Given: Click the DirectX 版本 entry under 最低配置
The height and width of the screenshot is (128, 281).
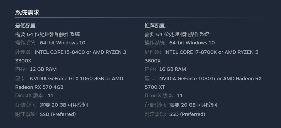Looking at the screenshot, I should pos(34,96).
